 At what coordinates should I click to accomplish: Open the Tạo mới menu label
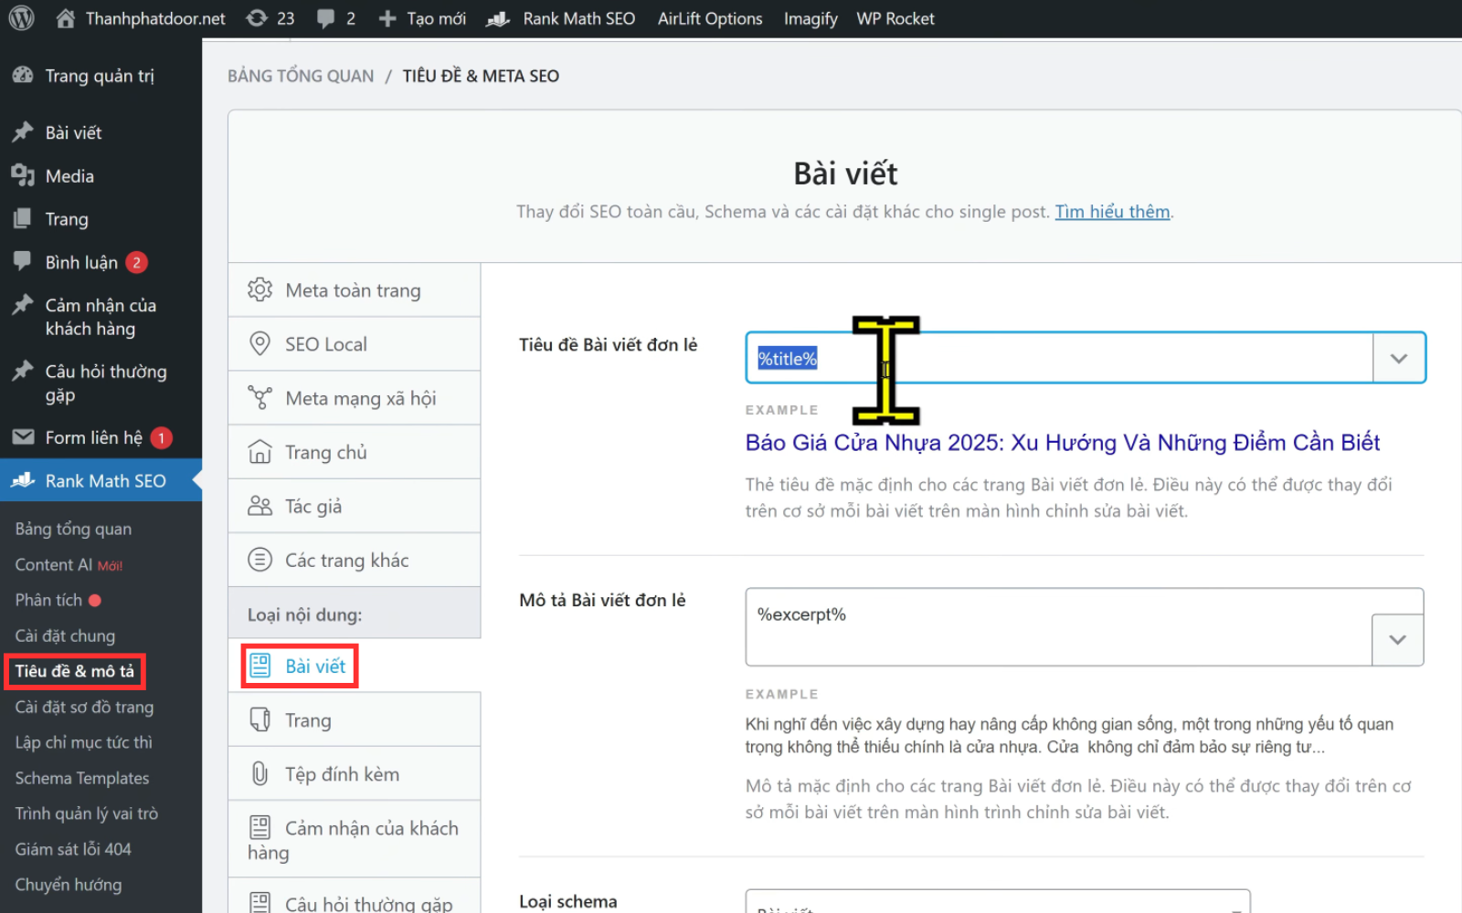[436, 18]
